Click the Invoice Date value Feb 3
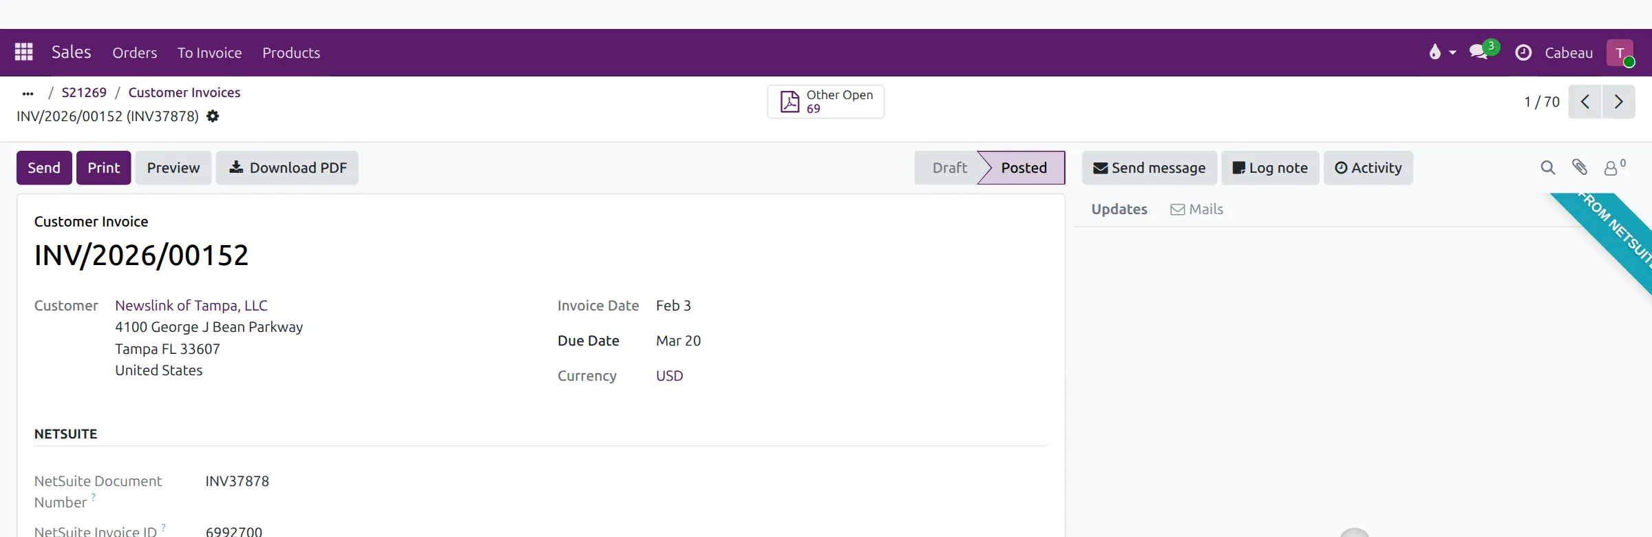 [673, 306]
